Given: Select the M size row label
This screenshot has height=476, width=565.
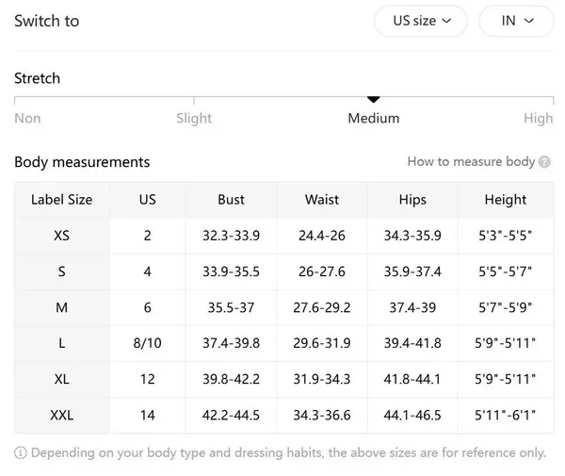Looking at the screenshot, I should coord(62,307).
